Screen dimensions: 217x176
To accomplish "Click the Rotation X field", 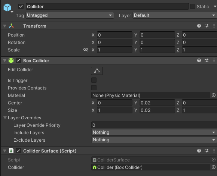I will click(114, 43).
